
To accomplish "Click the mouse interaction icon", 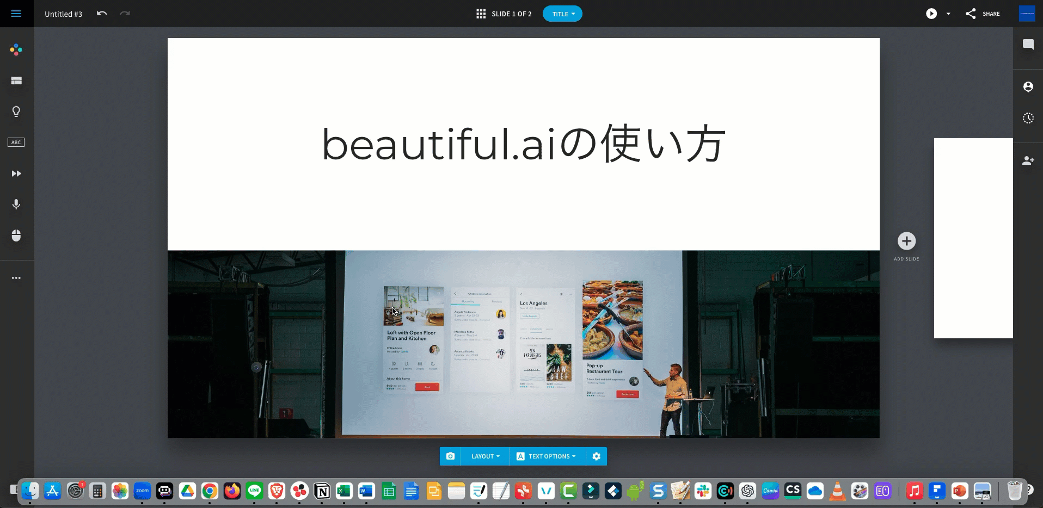I will (x=16, y=236).
